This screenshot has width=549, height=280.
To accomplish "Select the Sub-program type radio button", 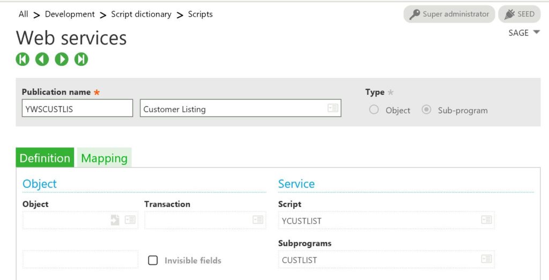I will [426, 110].
